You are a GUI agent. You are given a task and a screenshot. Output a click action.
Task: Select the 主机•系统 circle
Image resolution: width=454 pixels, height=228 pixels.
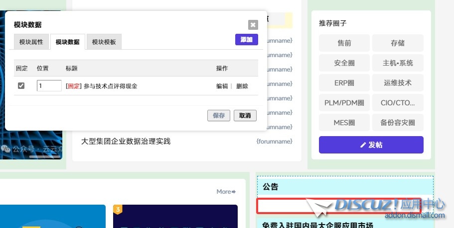point(398,63)
